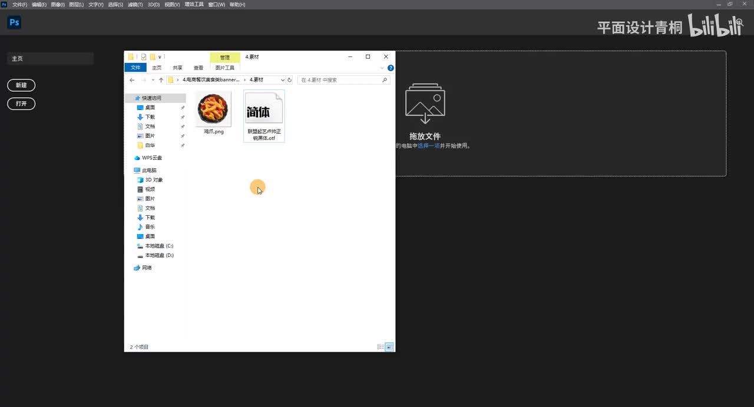
Task: Open the 图像(I) menu in Photoshop
Action: 58,4
